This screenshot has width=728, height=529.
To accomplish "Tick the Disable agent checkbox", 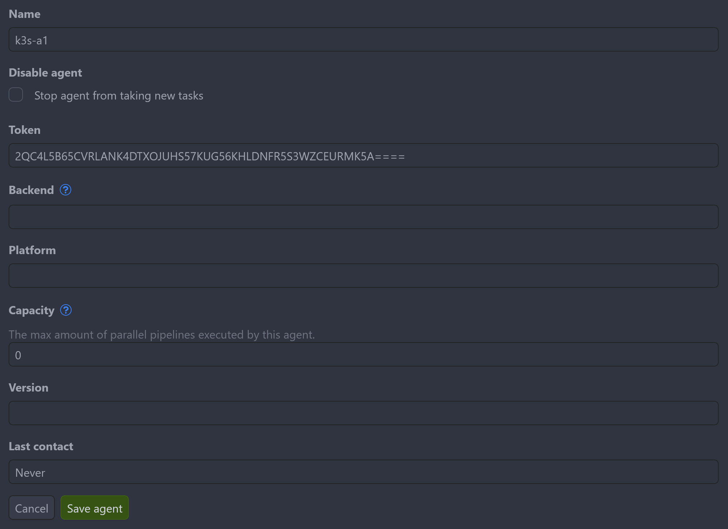I will (x=16, y=95).
